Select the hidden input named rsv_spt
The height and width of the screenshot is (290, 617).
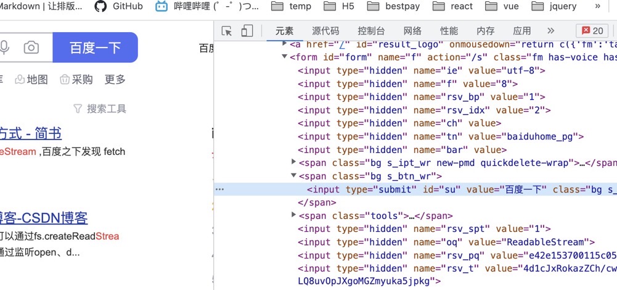[424, 229]
